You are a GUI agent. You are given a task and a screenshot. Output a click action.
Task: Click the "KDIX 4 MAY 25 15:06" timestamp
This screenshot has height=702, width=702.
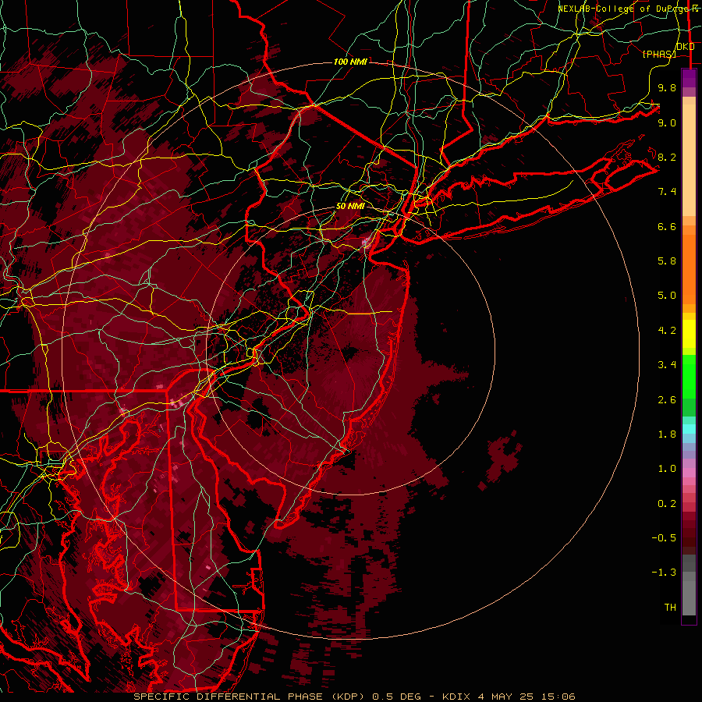(x=509, y=697)
